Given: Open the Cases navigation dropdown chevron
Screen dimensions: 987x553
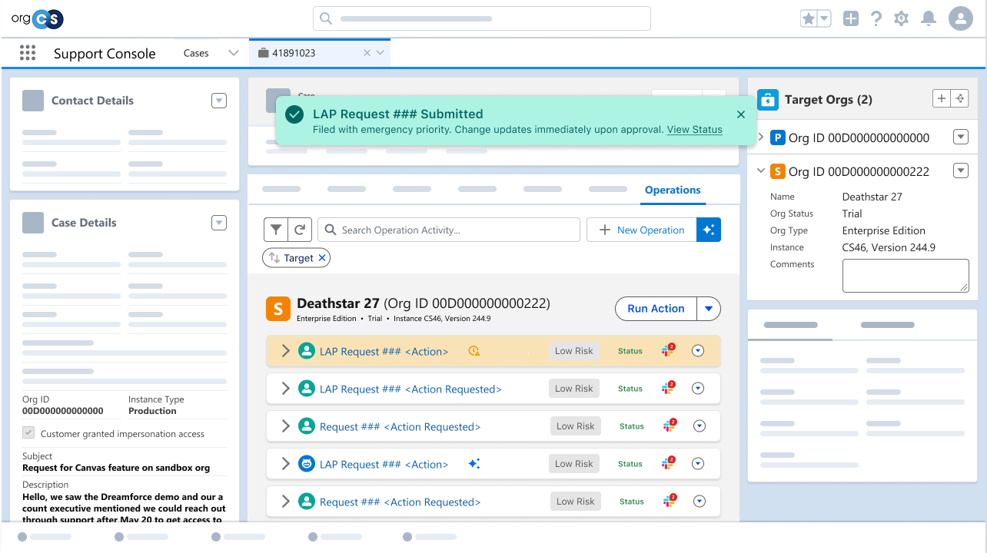Looking at the screenshot, I should pyautogui.click(x=234, y=53).
